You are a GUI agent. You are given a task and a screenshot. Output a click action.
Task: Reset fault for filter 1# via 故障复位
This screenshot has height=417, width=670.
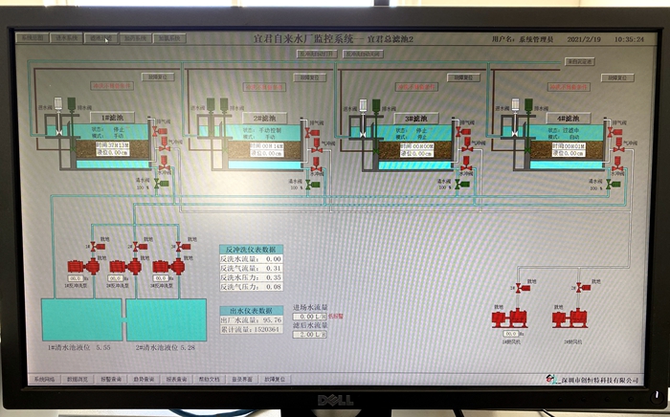[158, 77]
